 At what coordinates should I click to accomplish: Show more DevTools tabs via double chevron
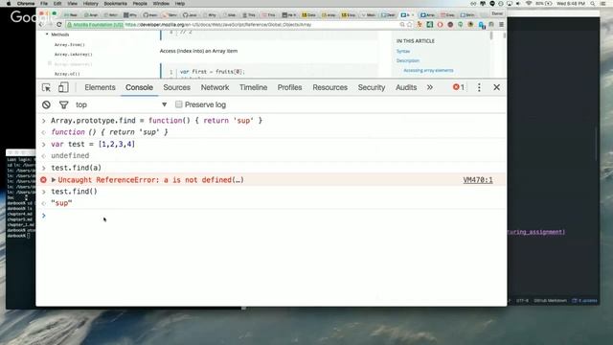(430, 87)
